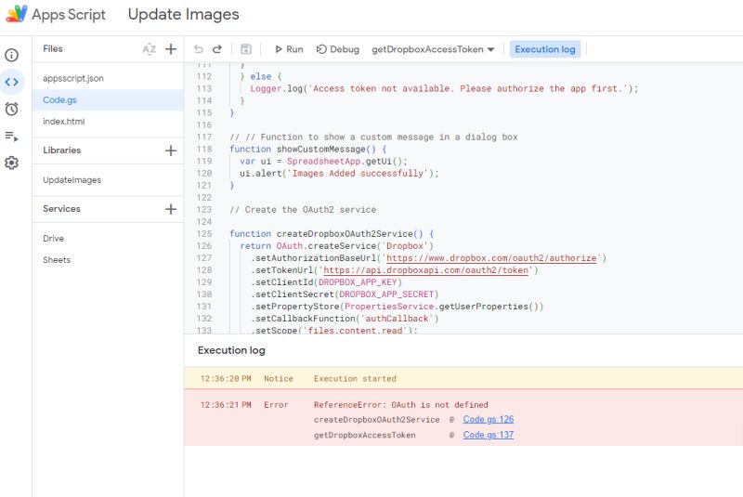Image resolution: width=743 pixels, height=497 pixels.
Task: Place cursor in showCustomMessage function name
Action: 320,150
